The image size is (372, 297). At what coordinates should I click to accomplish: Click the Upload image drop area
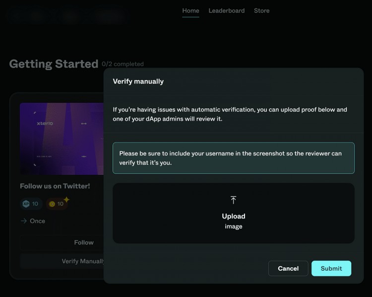pyautogui.click(x=233, y=214)
